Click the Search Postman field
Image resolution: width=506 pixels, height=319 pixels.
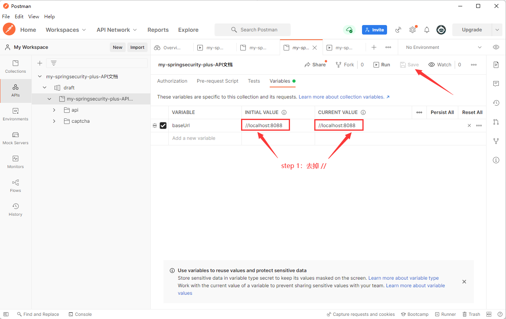coord(253,30)
